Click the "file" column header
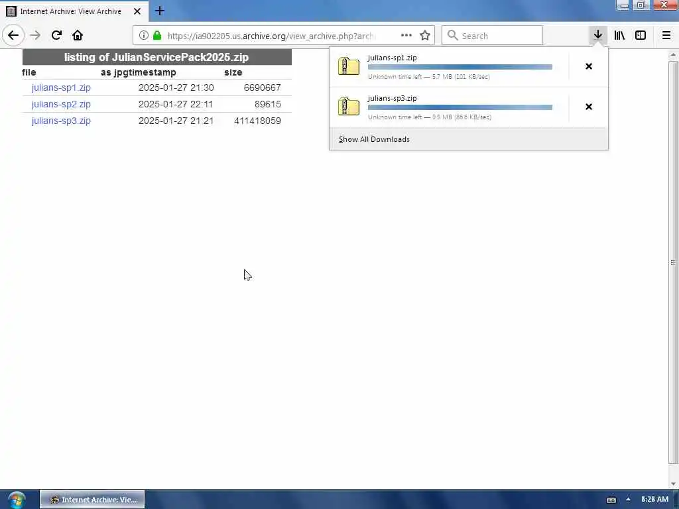679x509 pixels. click(29, 73)
